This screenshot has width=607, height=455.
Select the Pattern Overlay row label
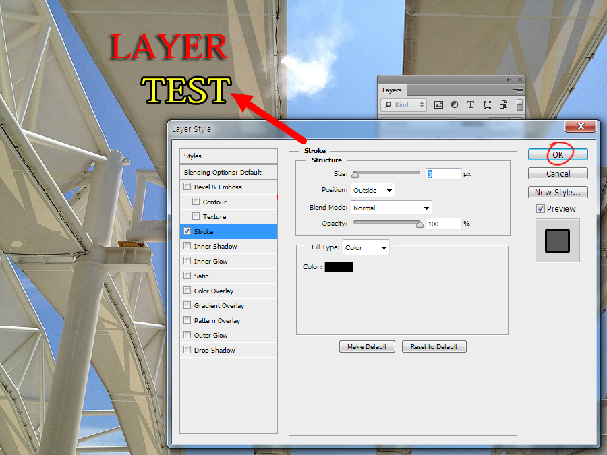216,320
